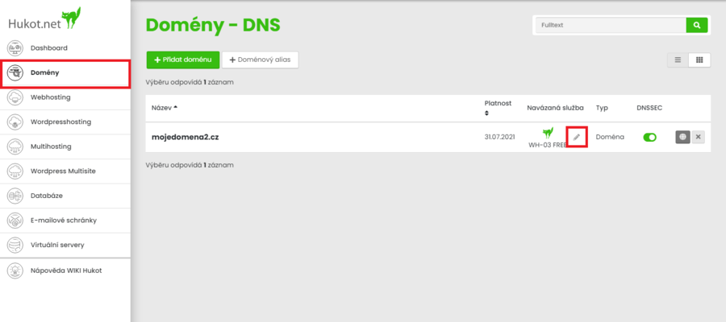This screenshot has height=322, width=726.
Task: Click the pencil edit icon for linked service
Action: coord(576,137)
